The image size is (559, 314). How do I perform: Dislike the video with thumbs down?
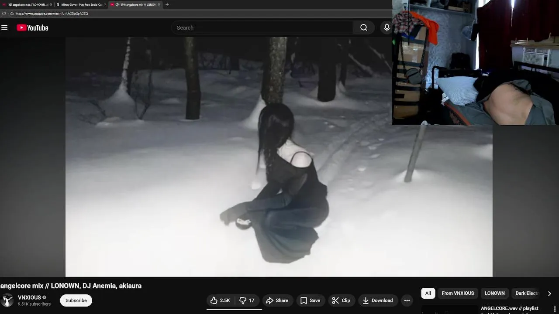(247, 300)
